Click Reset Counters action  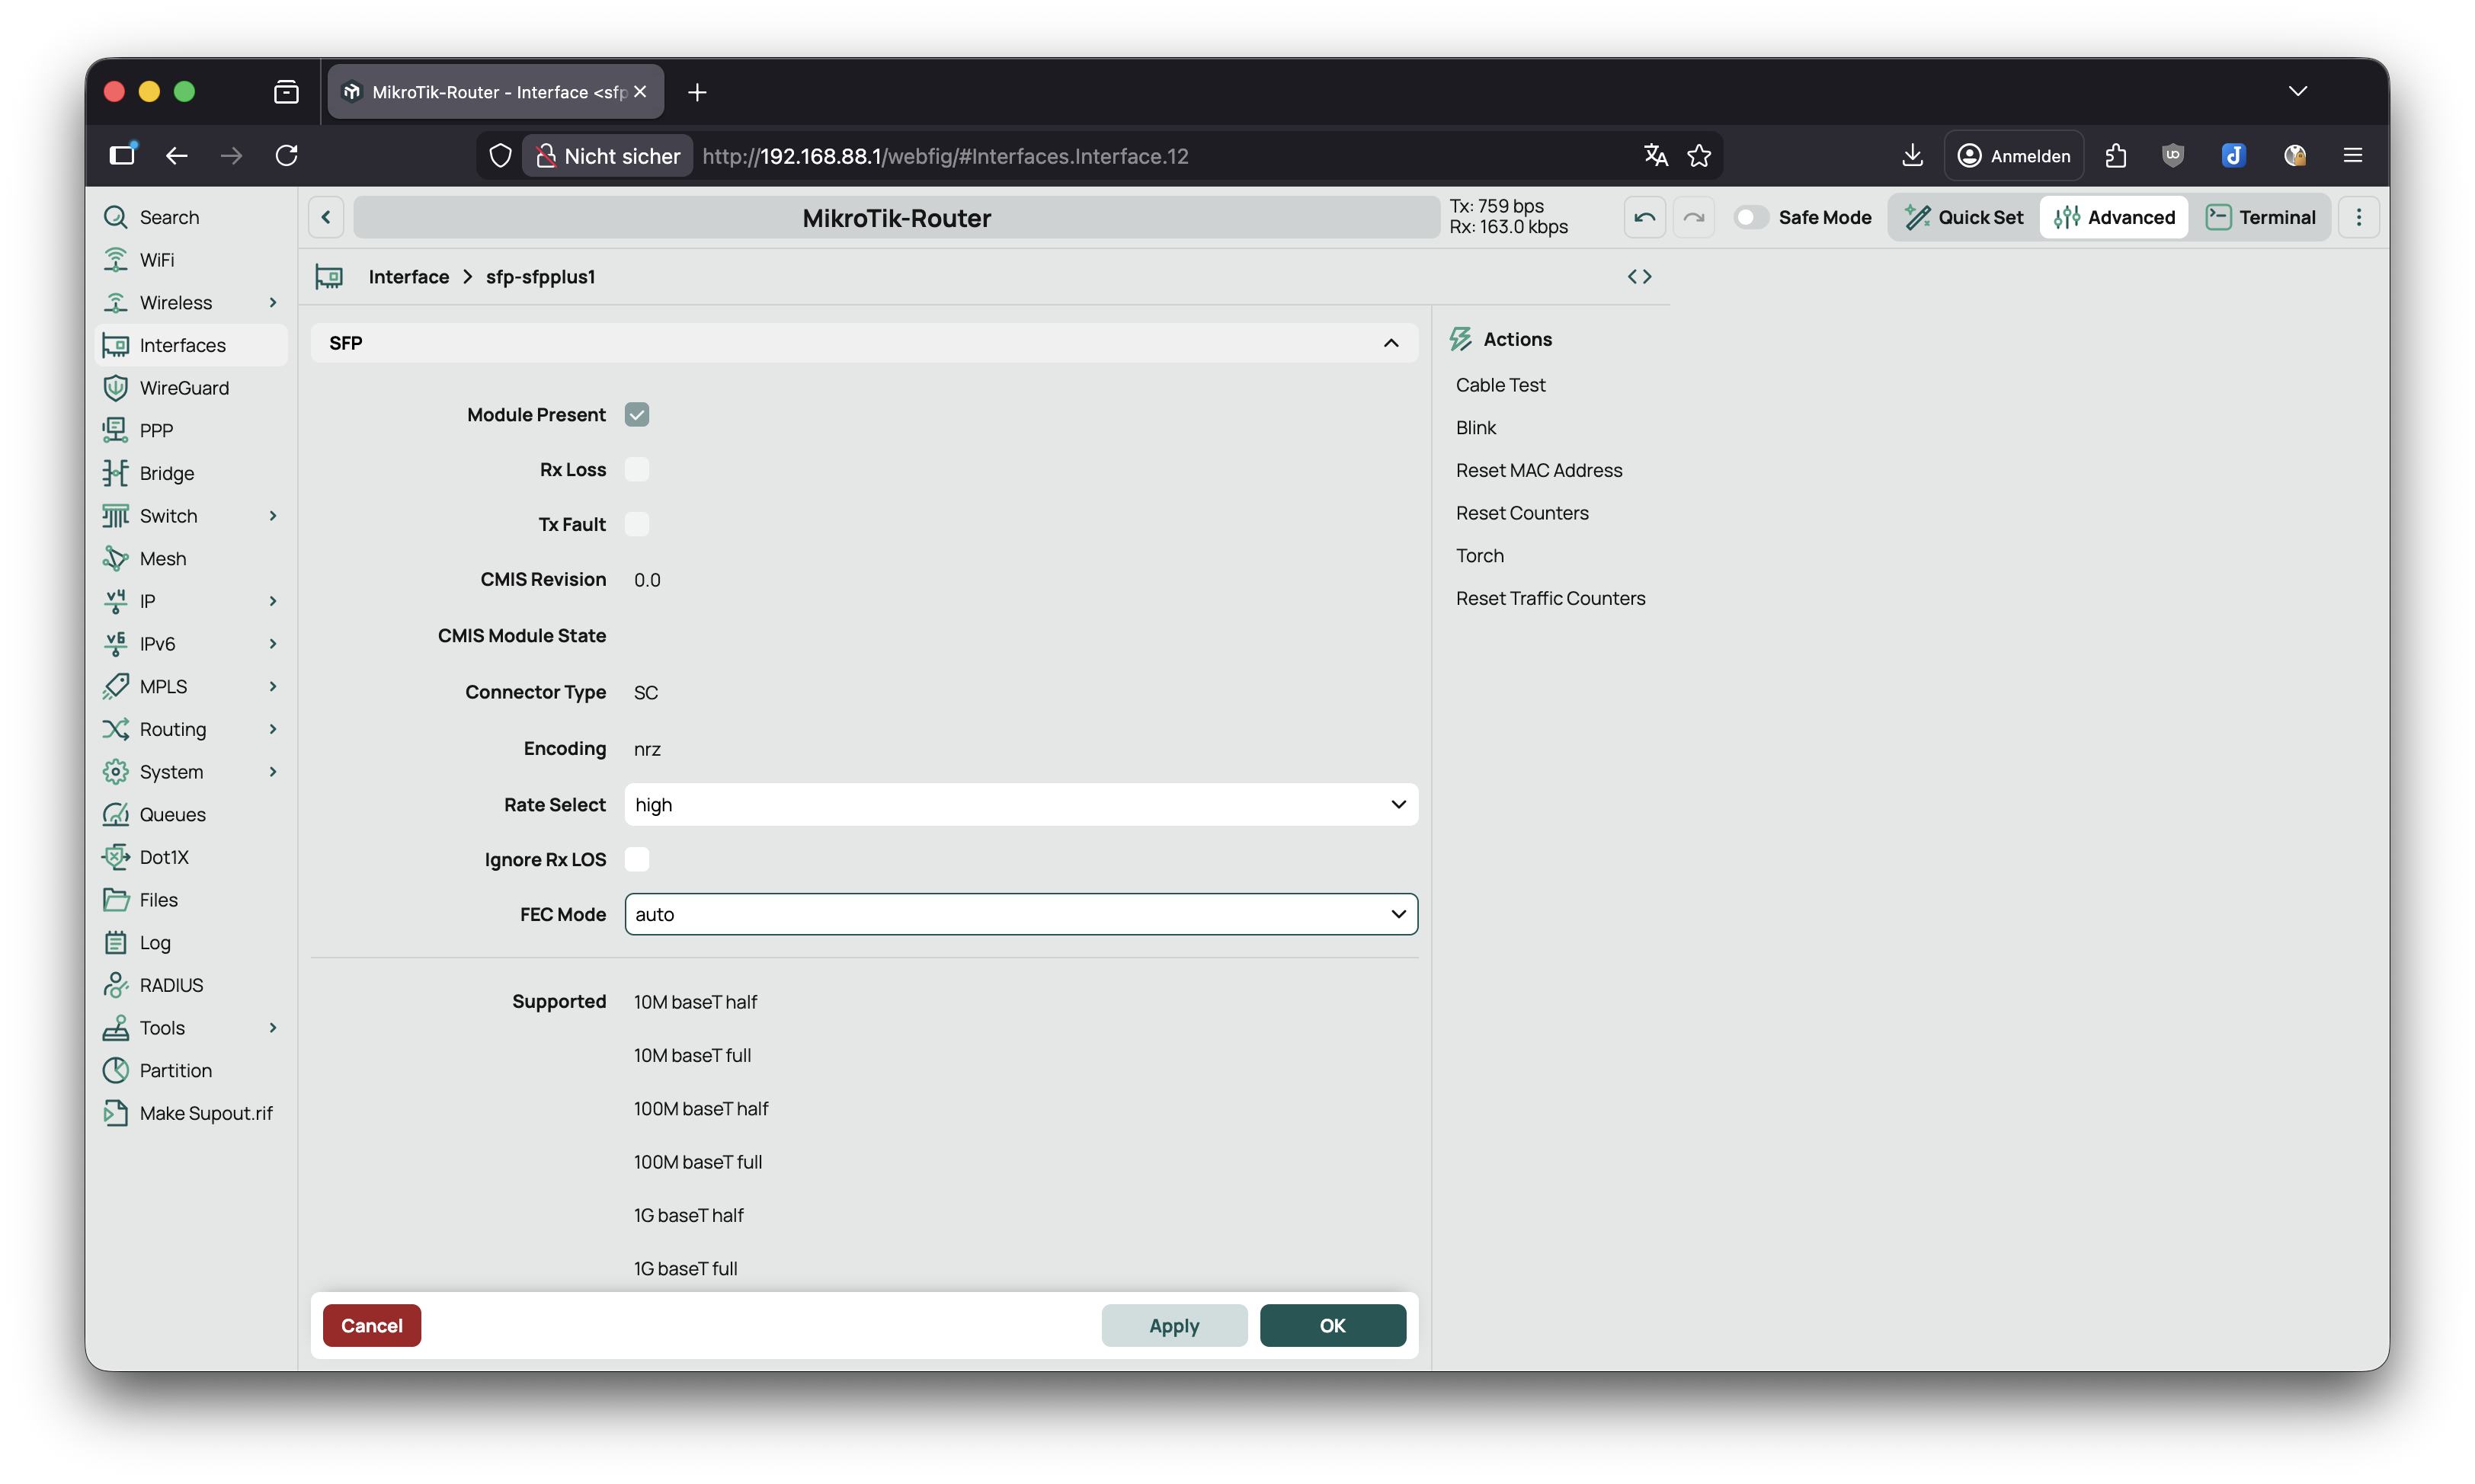(x=1521, y=513)
